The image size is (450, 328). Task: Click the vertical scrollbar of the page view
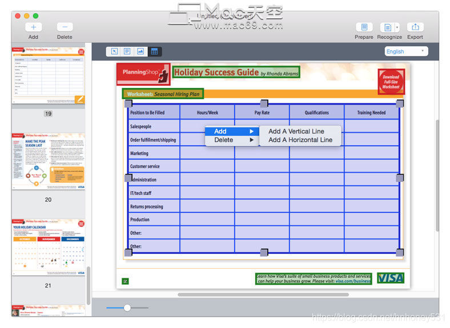pos(437,176)
